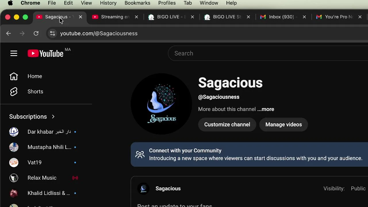Click Relax Music channel avatar
Image resolution: width=368 pixels, height=207 pixels.
coord(14,178)
